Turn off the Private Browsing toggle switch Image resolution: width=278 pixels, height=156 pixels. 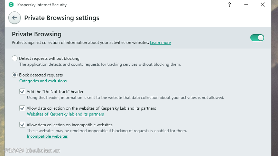coord(257,38)
